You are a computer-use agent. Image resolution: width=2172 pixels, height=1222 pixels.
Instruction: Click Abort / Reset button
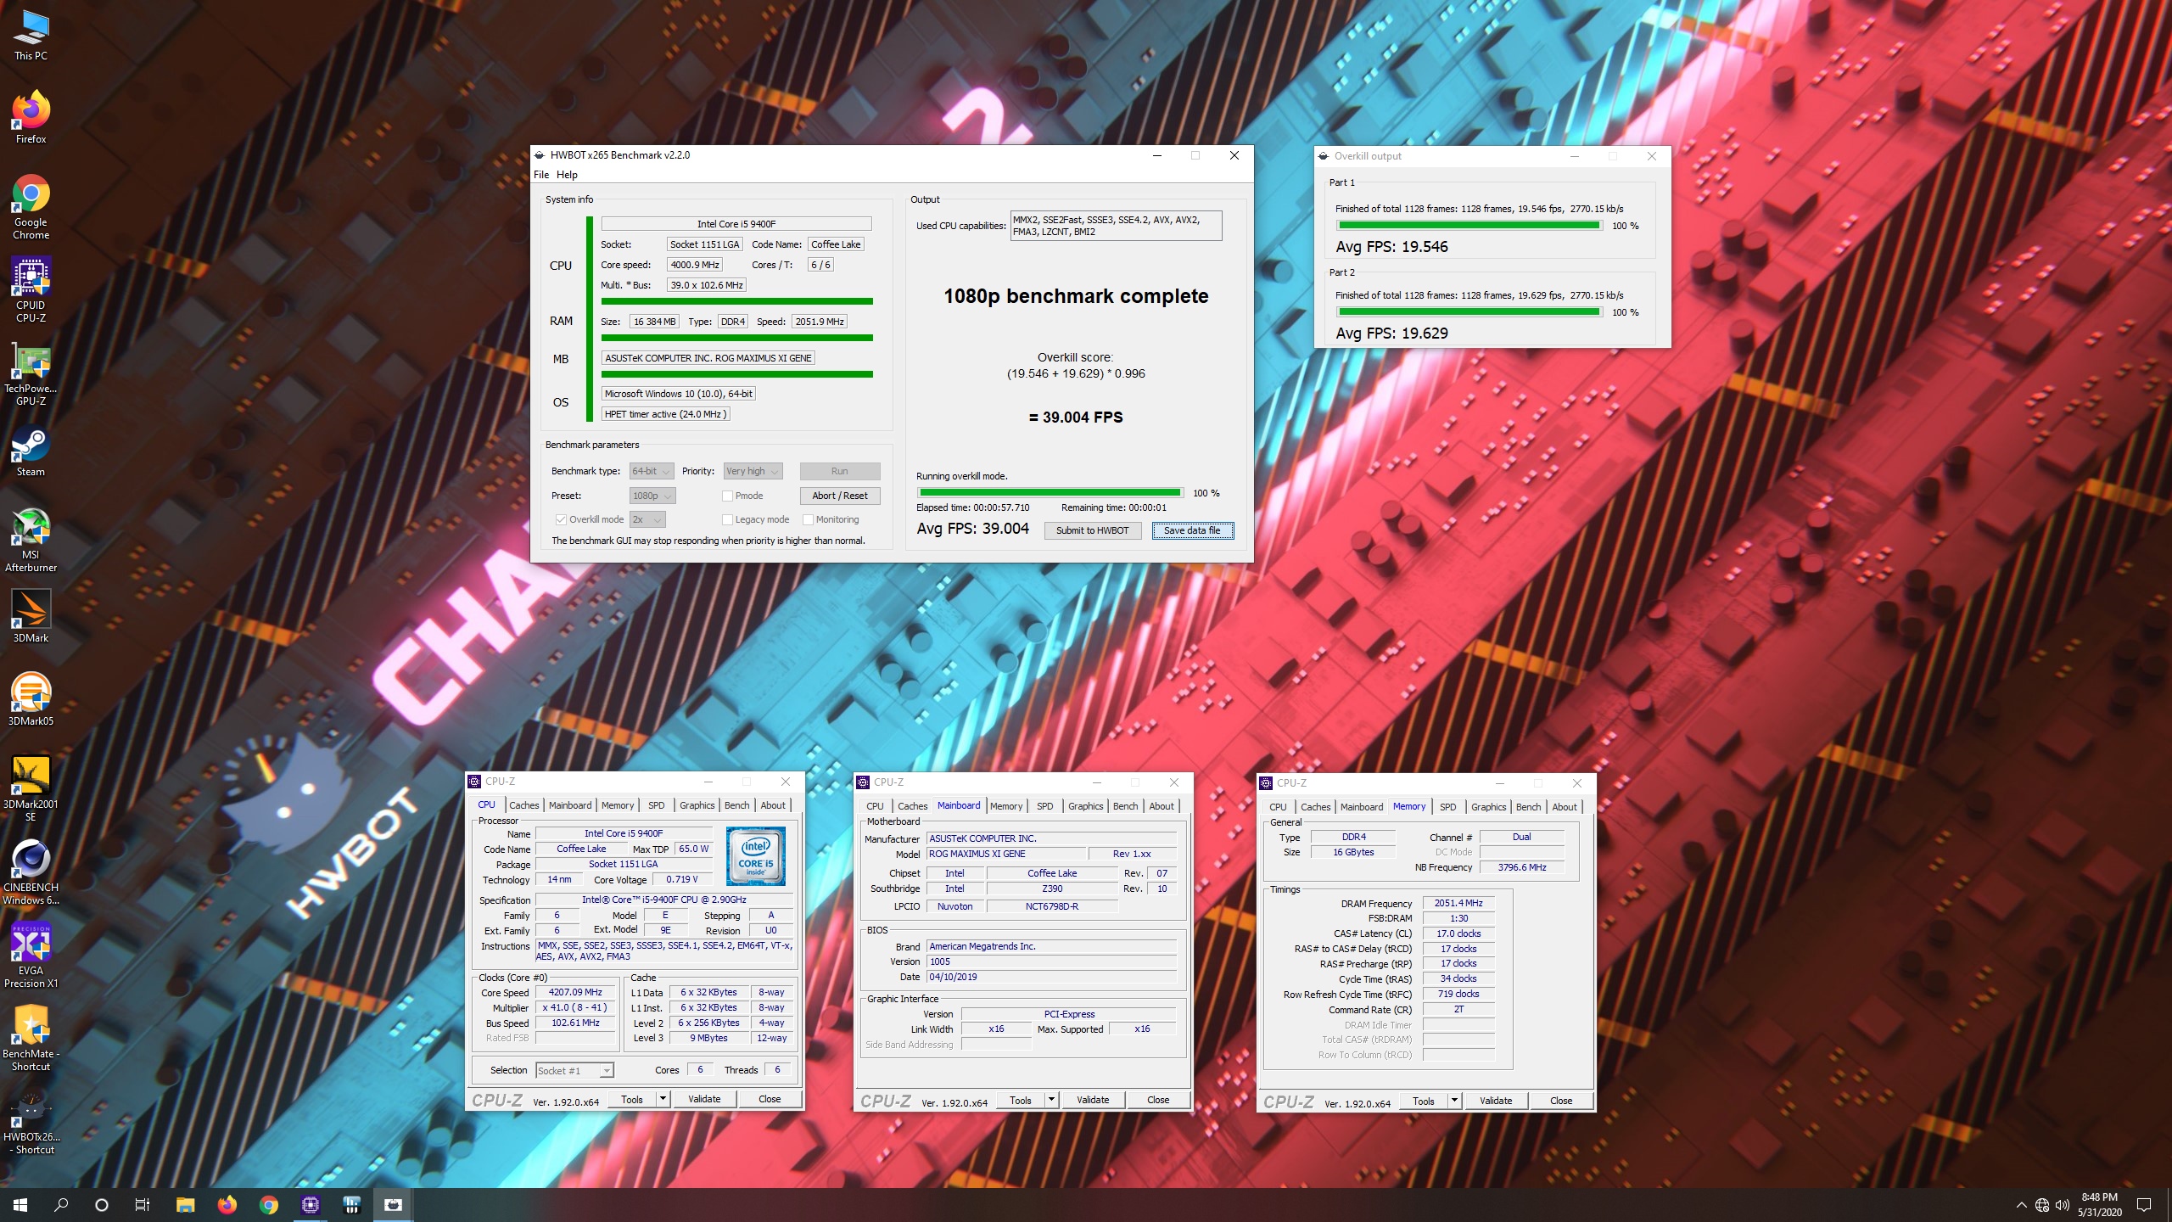tap(840, 496)
